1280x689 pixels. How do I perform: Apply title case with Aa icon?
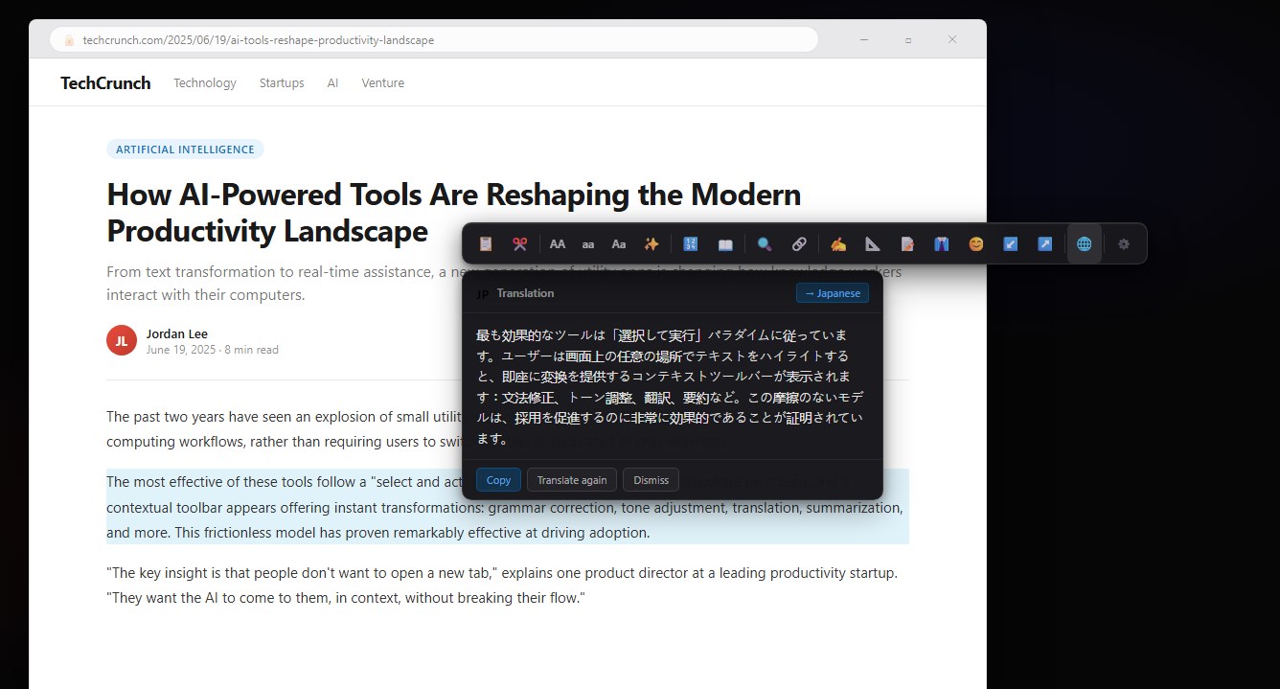619,244
